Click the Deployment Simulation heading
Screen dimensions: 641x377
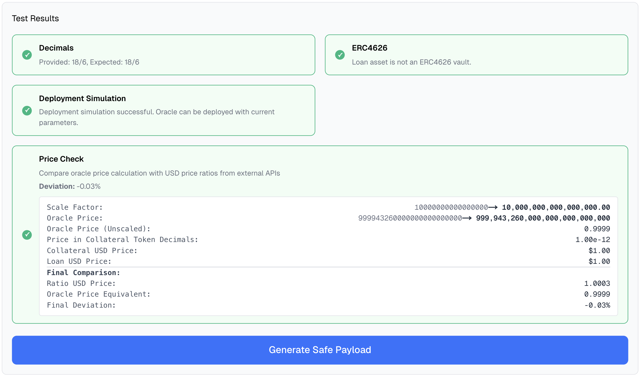pos(82,98)
